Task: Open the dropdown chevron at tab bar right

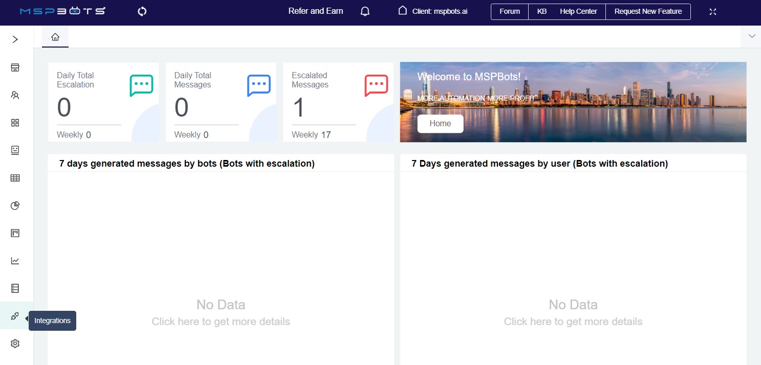Action: [751, 36]
